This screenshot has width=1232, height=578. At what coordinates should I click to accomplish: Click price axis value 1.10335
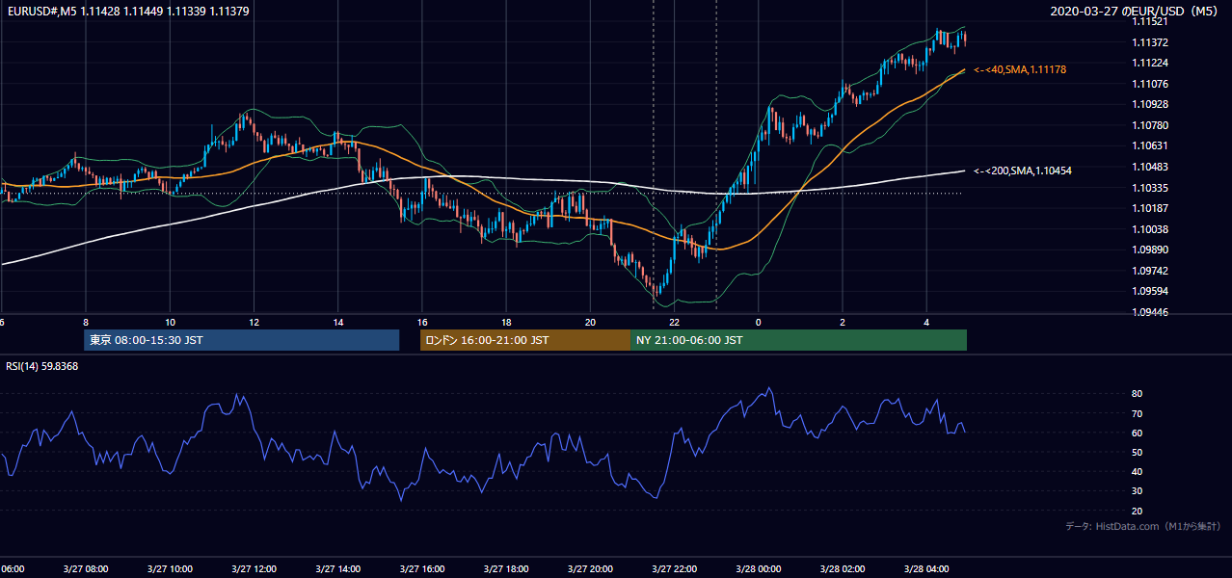(x=1149, y=188)
